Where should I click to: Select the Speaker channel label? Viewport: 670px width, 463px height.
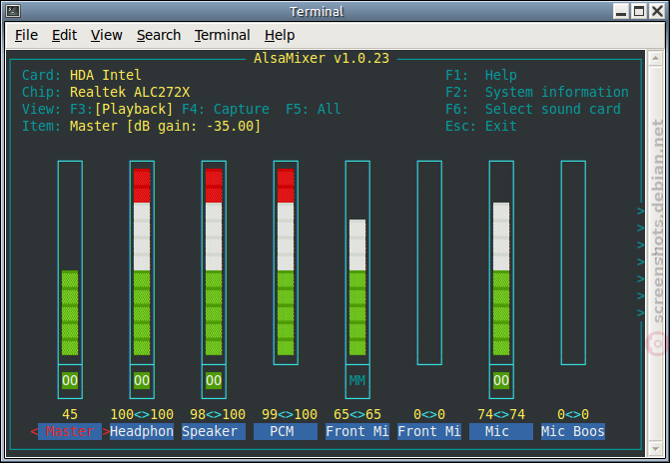point(214,431)
